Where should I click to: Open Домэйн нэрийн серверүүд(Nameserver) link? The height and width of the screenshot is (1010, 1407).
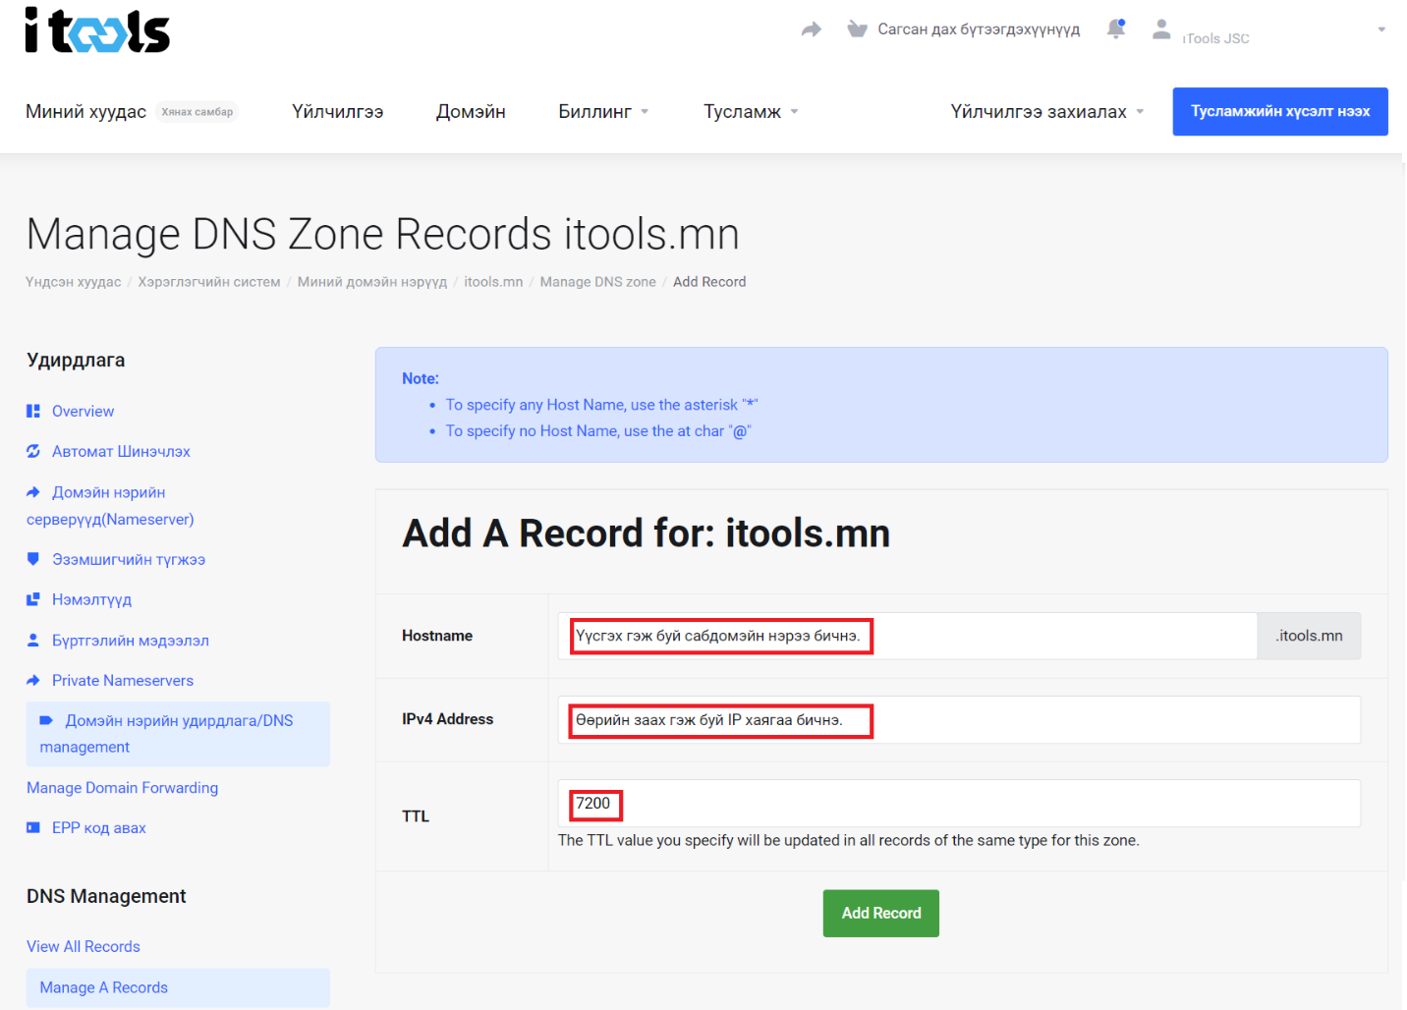(x=110, y=505)
